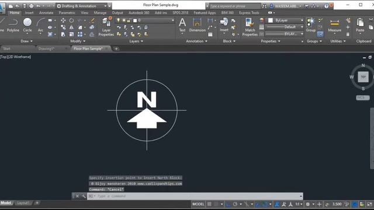Select the Scale tool in Modify panel
This screenshot has height=210, width=374.
point(71,34)
